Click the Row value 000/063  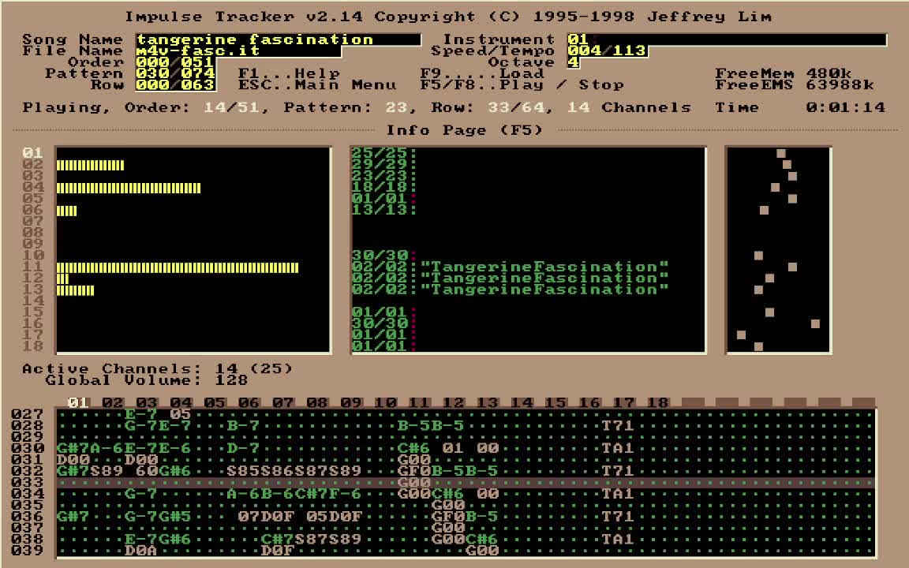click(175, 85)
